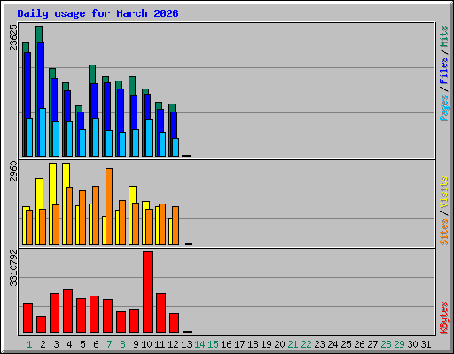Click day 8 on the x-axis
454x354 pixels.
122,344
